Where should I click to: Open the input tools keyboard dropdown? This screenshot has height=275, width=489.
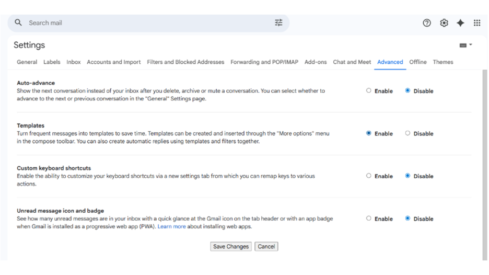tap(465, 45)
